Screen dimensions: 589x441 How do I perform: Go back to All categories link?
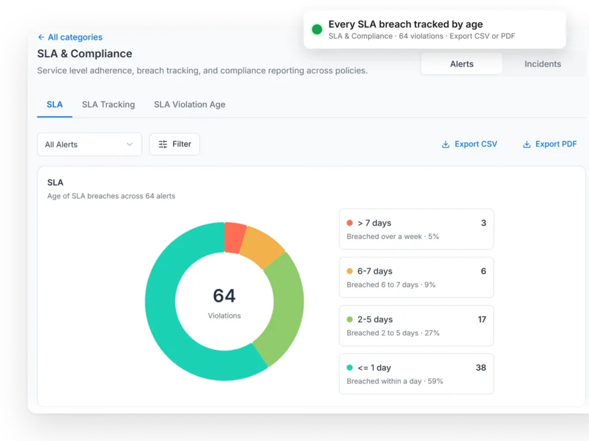tap(70, 37)
